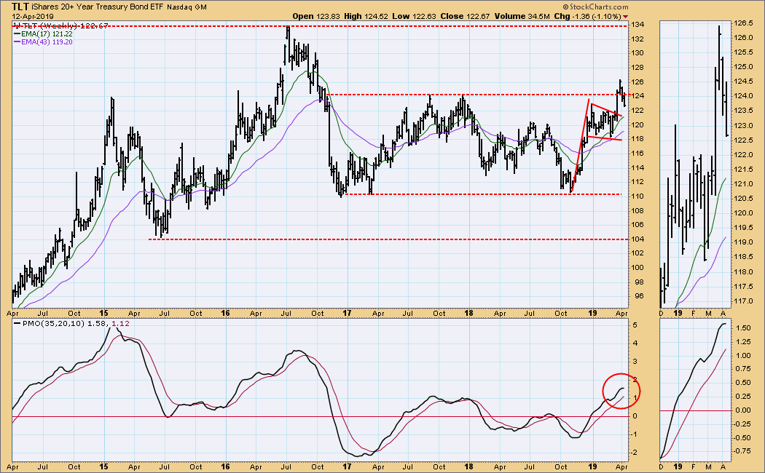The width and height of the screenshot is (765, 473).
Task: Click 96 on the main price axis
Action: [639, 296]
